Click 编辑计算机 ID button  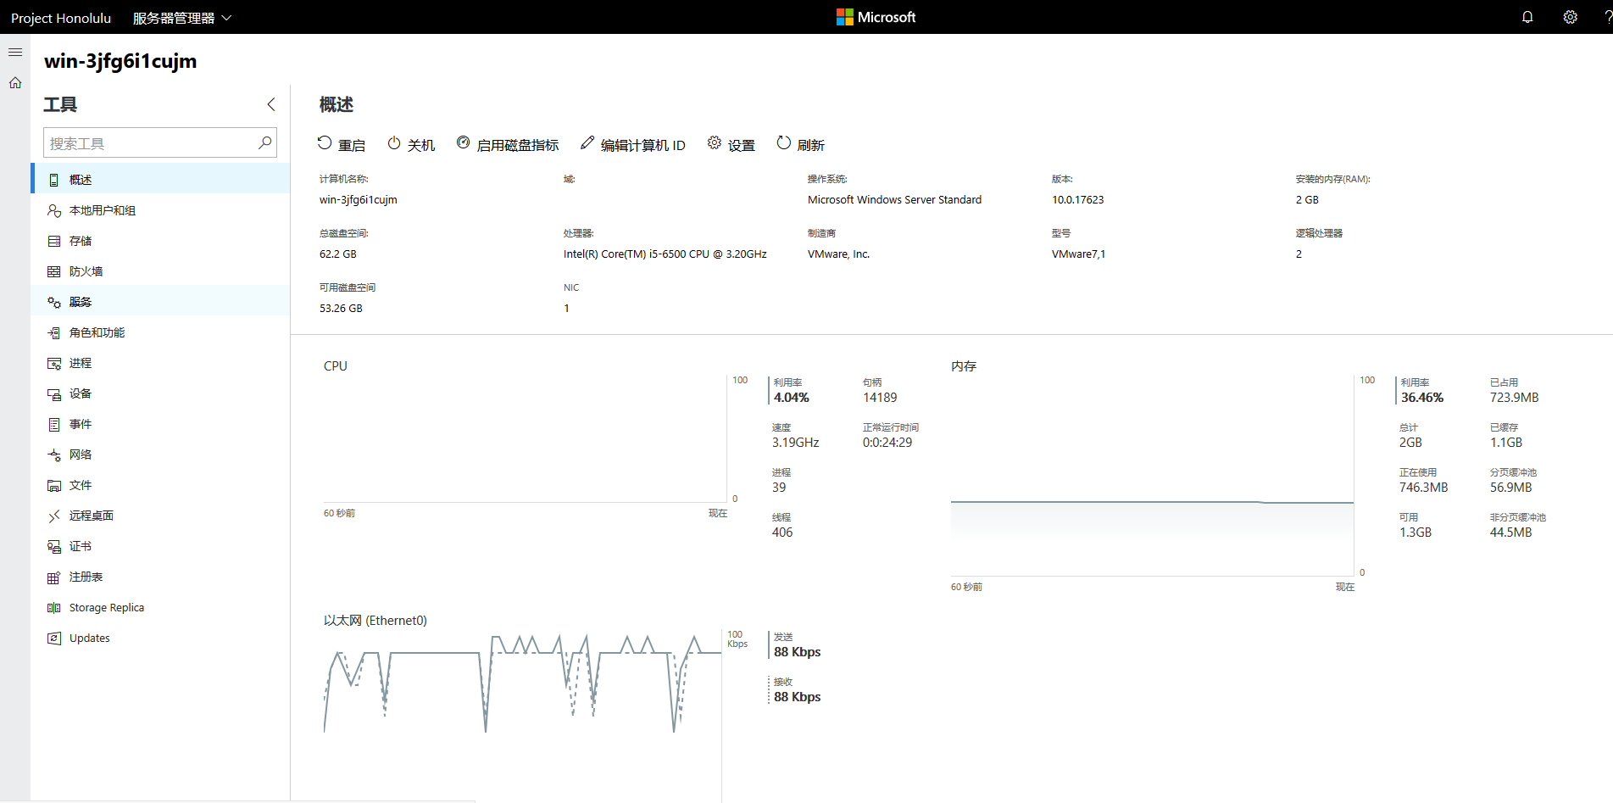click(633, 144)
